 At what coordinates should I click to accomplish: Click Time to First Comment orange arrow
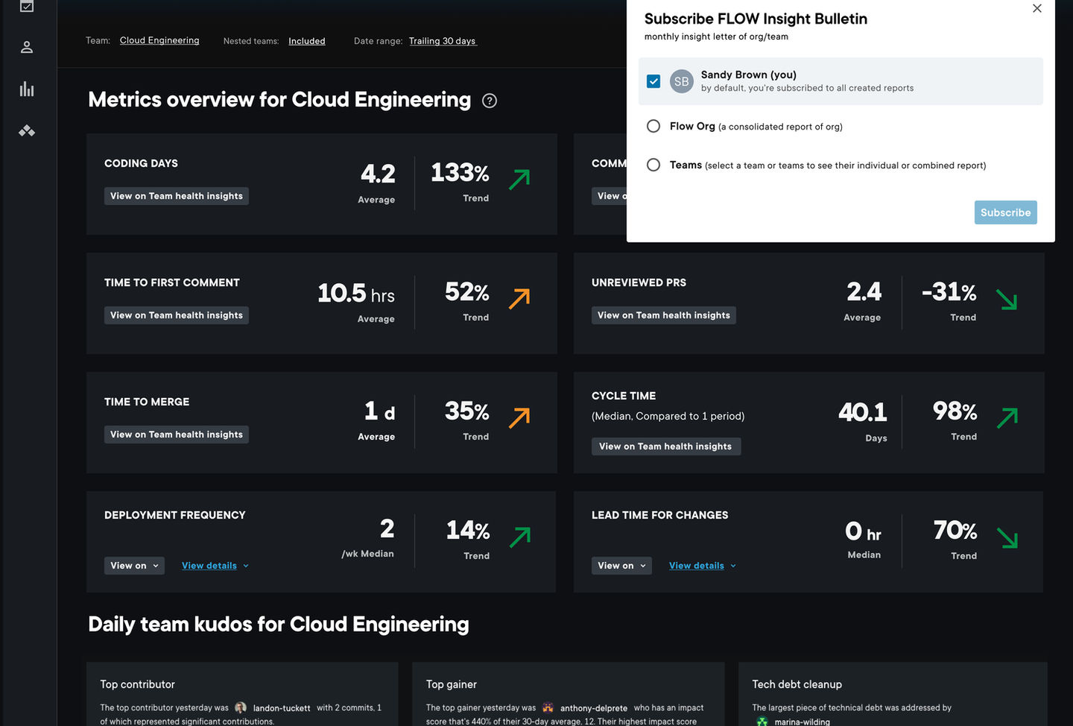[x=519, y=298]
